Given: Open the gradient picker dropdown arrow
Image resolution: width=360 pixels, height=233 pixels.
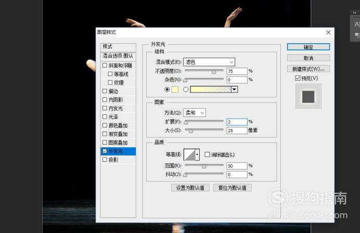Looking at the screenshot, I should [x=234, y=89].
